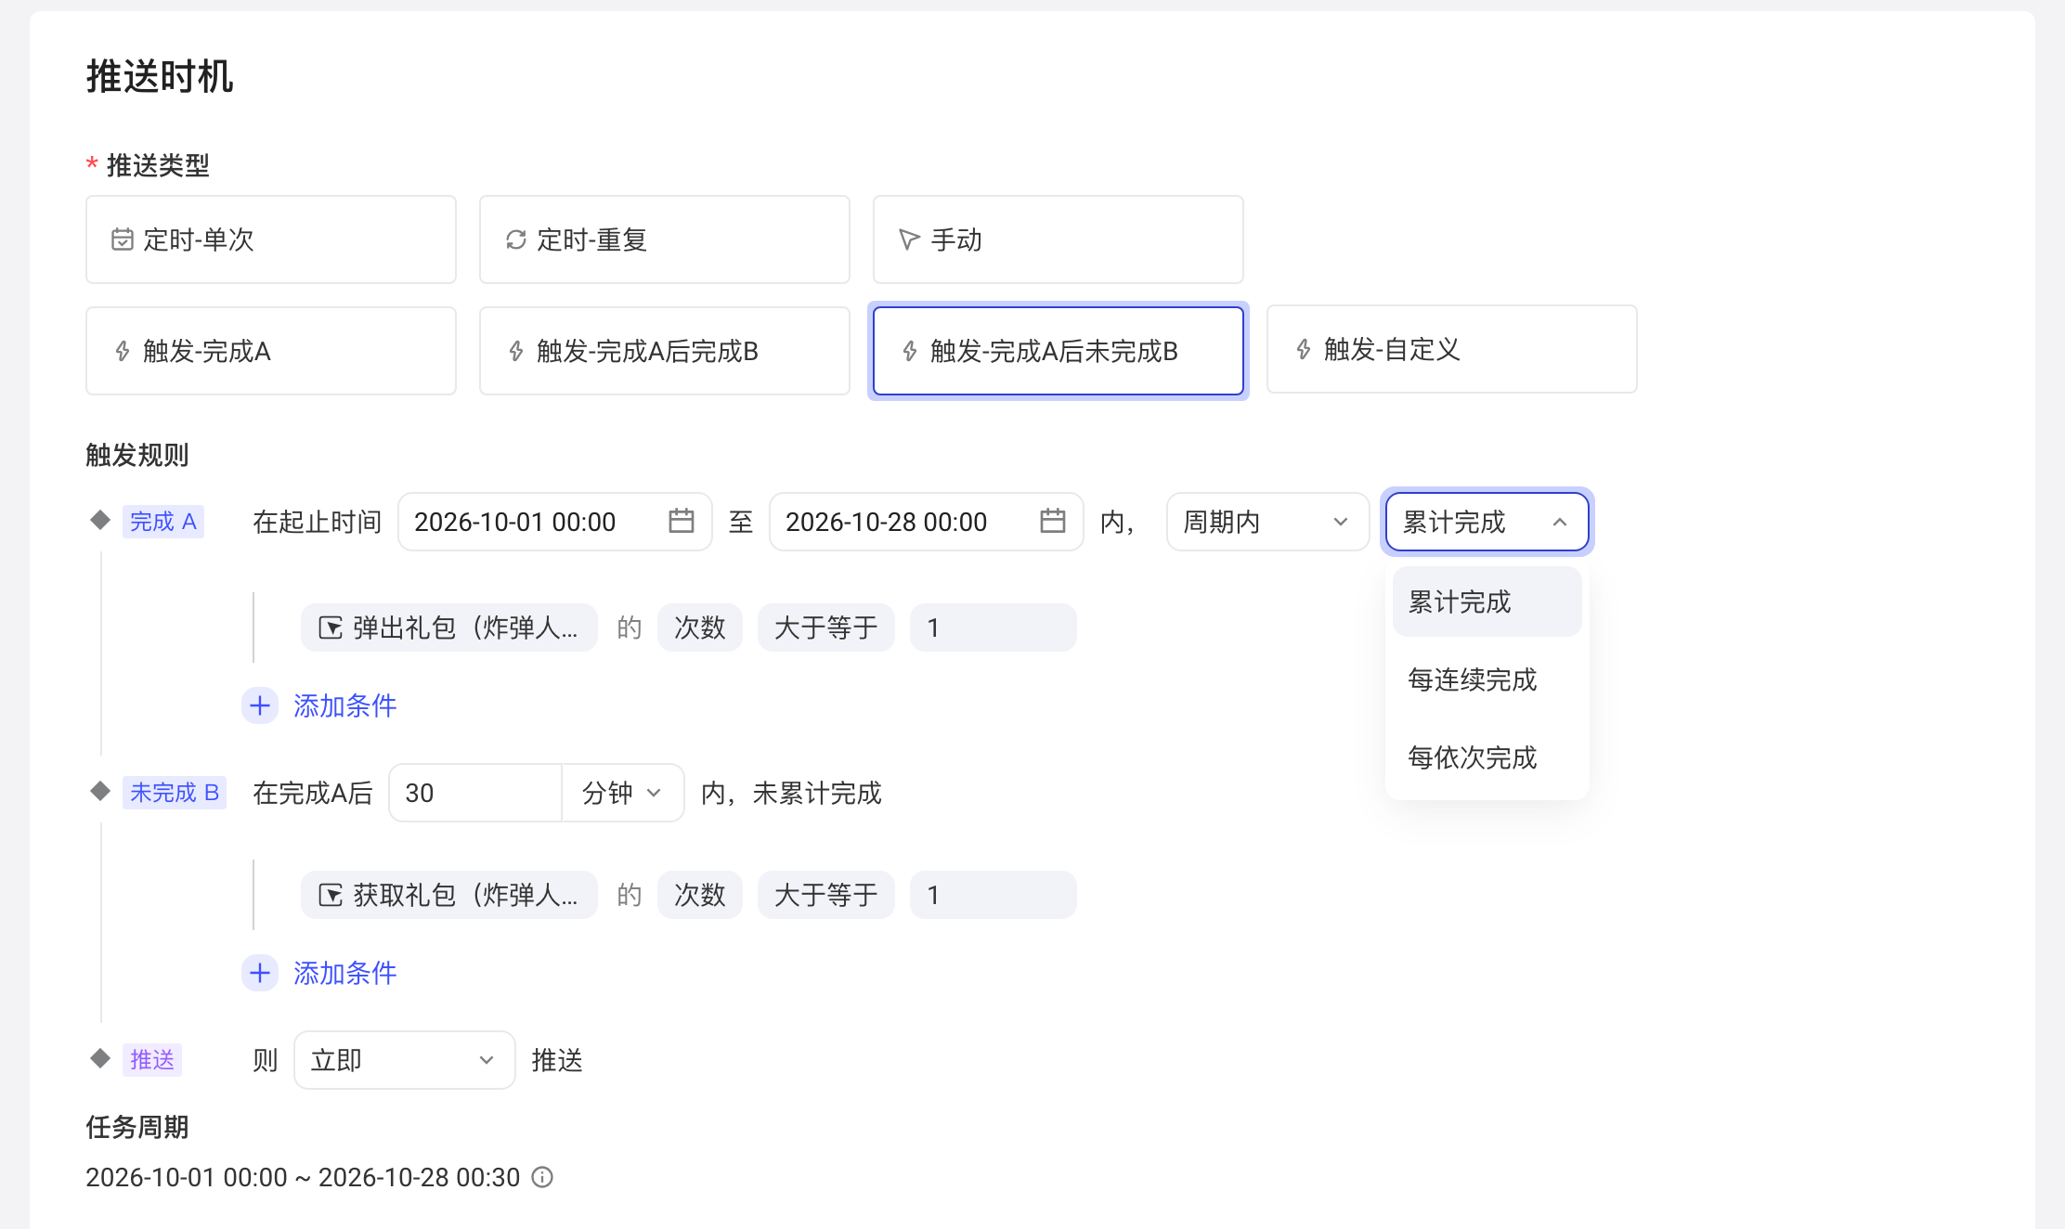Click plus icon under 完成 A conditions
The width and height of the screenshot is (2065, 1229).
(260, 705)
